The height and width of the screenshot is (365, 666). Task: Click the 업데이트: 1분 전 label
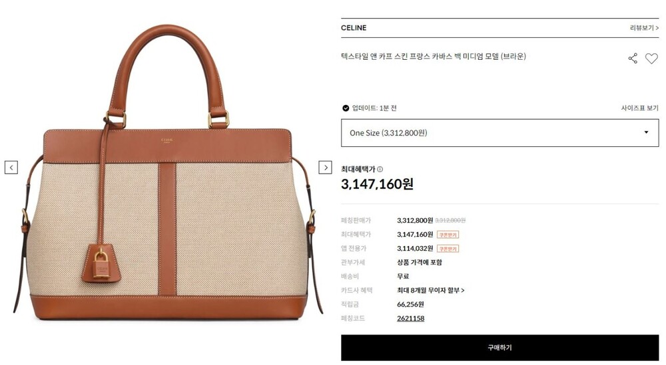coord(374,108)
